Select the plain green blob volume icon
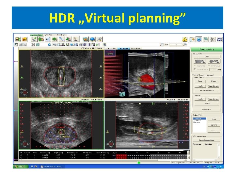This screenshot has height=176, width=235. [55, 39]
